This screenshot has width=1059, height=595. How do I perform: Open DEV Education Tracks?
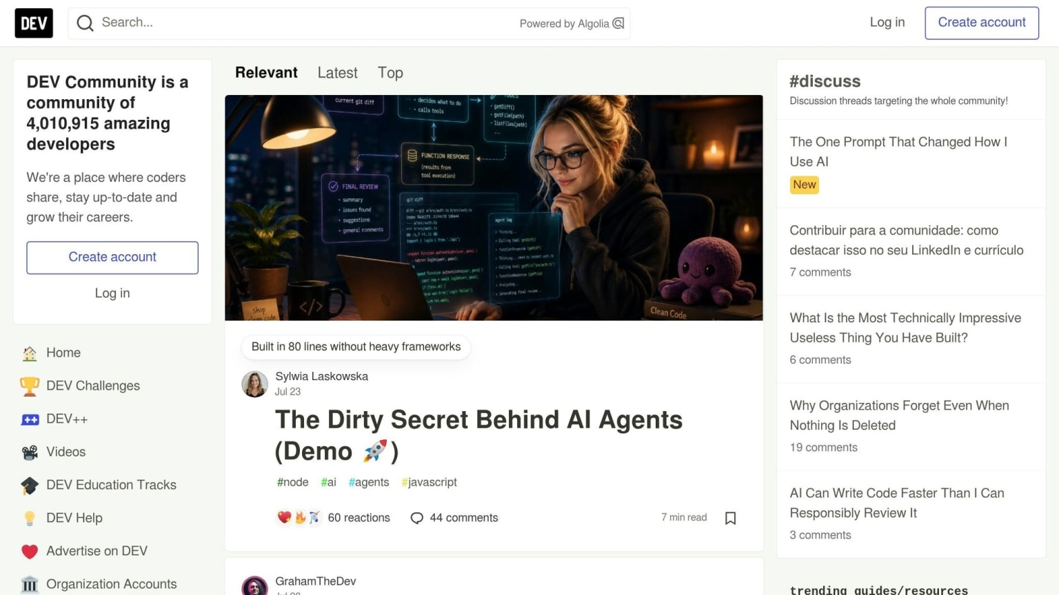[112, 486]
